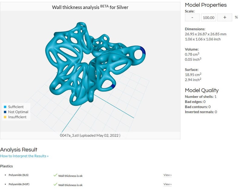Click the volume value 0.05 inch³
240x190 pixels.
pos(193,59)
